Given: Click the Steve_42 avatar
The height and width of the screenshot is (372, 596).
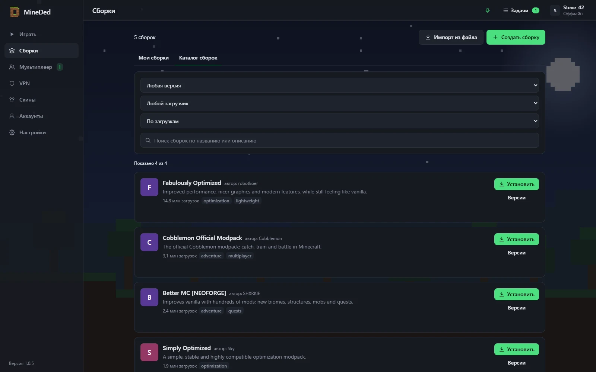Looking at the screenshot, I should point(555,10).
